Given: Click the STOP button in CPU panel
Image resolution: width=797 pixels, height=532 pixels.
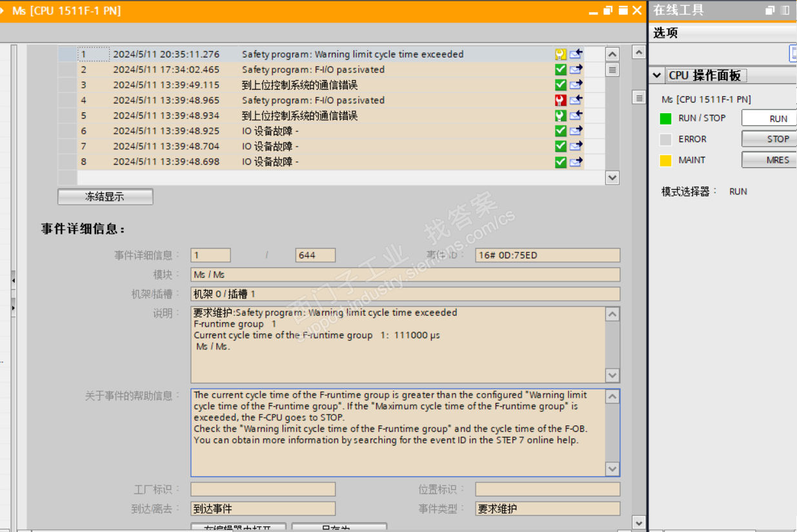Looking at the screenshot, I should point(769,139).
